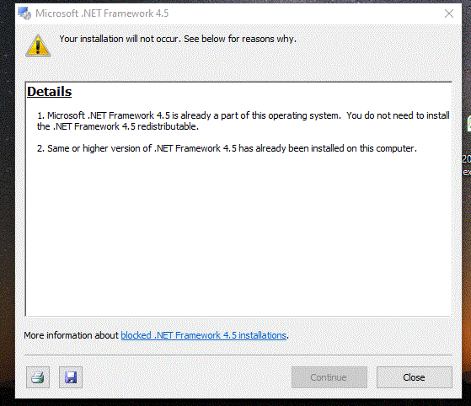Click the Close button
The height and width of the screenshot is (406, 471).
click(415, 377)
